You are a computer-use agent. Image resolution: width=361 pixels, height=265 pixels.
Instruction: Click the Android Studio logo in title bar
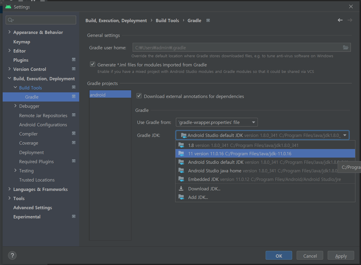(8, 6)
